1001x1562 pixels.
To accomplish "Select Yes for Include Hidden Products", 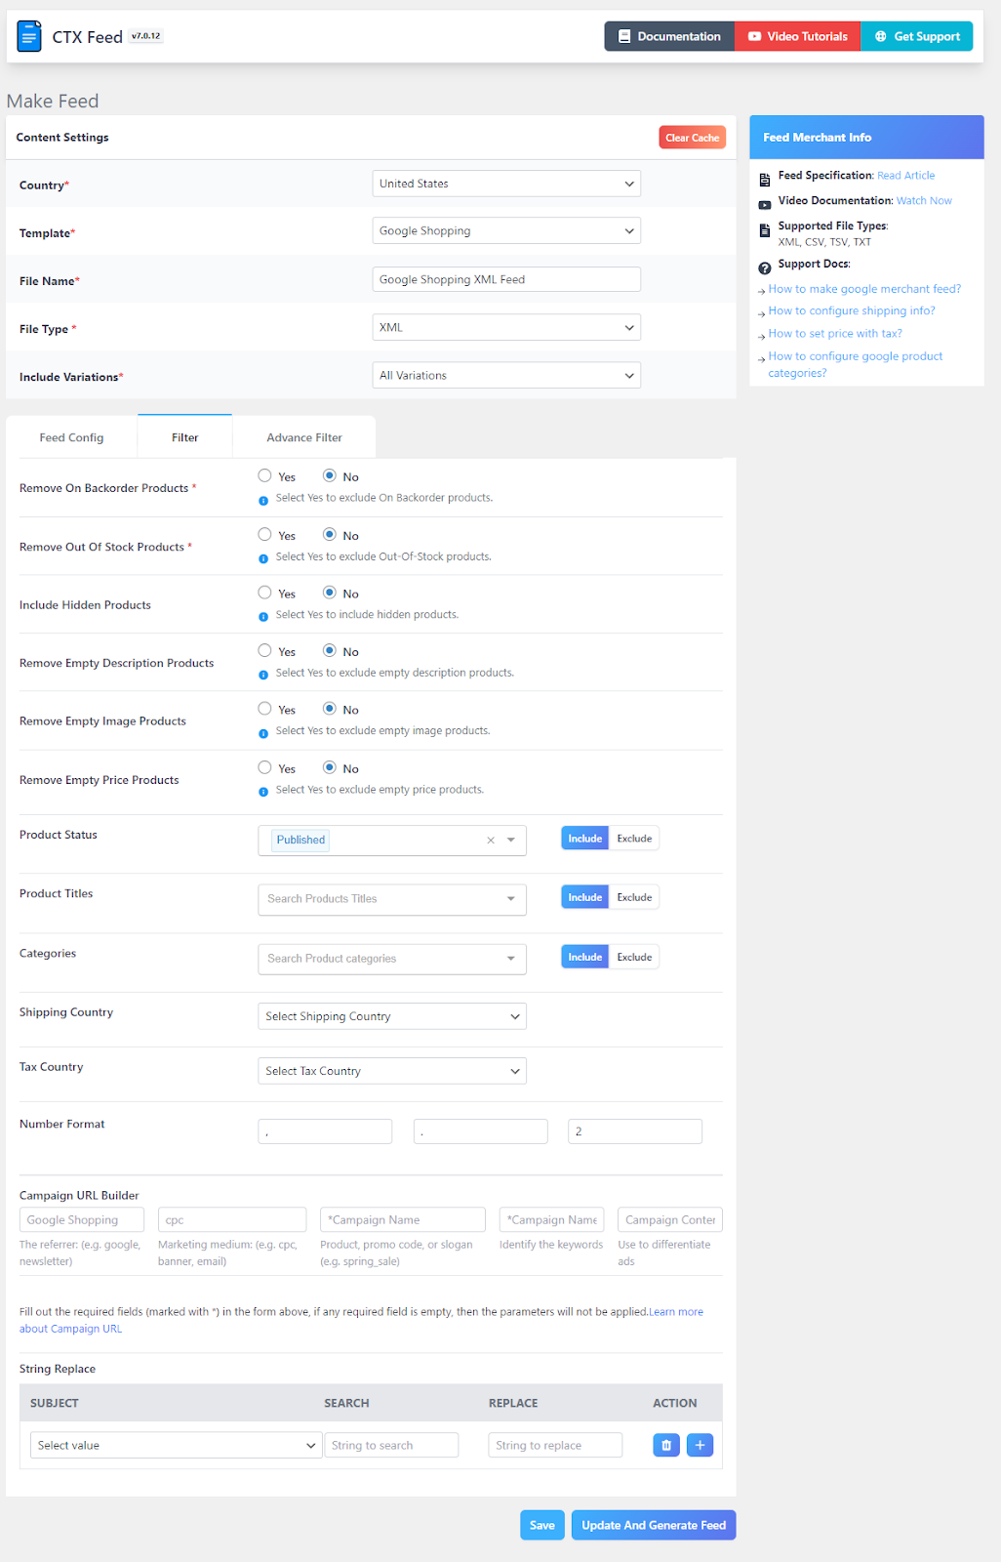I will point(264,593).
